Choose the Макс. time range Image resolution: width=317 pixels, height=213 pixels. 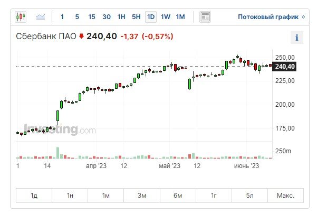[x=286, y=196]
